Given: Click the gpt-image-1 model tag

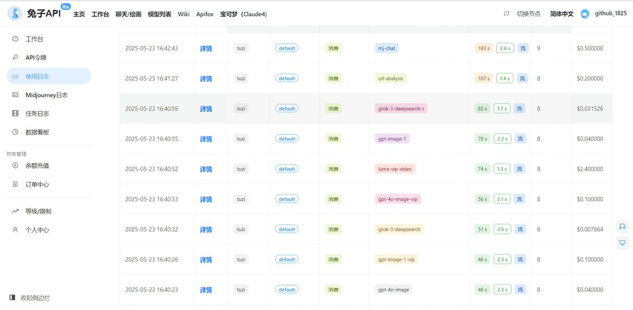Looking at the screenshot, I should pyautogui.click(x=392, y=139).
